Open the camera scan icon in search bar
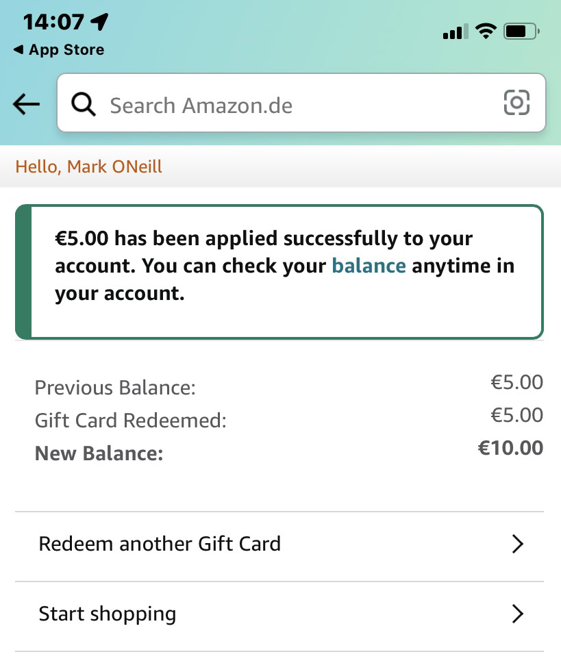Image resolution: width=561 pixels, height=663 pixels. (x=516, y=103)
